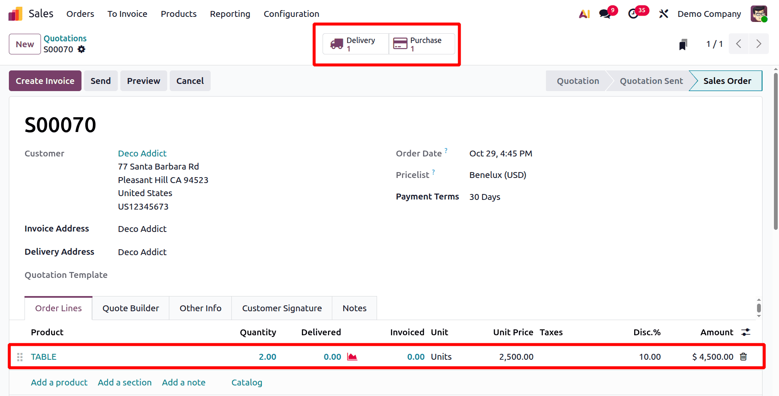Viewport: 779px width, 396px height.
Task: Click the bookmark icon near the pager
Action: [x=683, y=43]
